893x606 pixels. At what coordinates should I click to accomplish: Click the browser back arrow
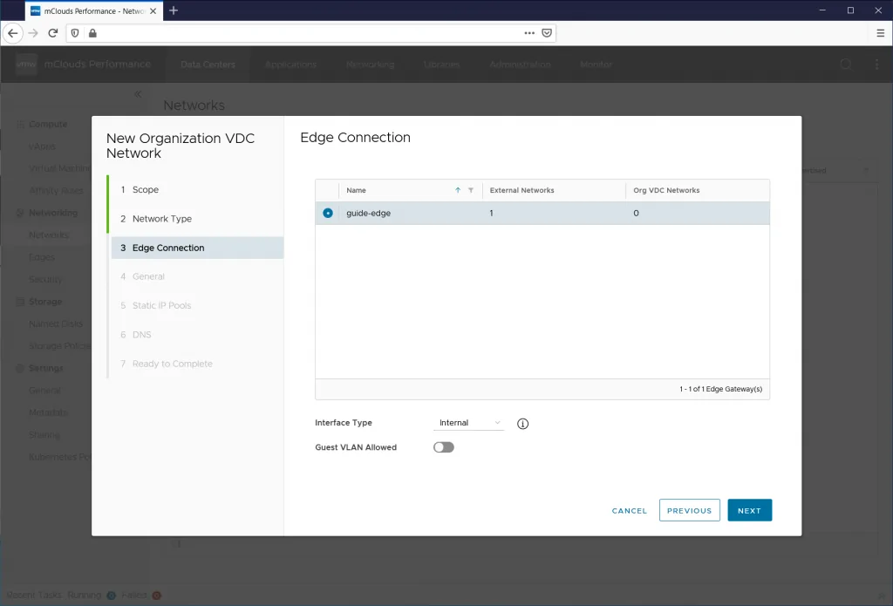click(12, 33)
